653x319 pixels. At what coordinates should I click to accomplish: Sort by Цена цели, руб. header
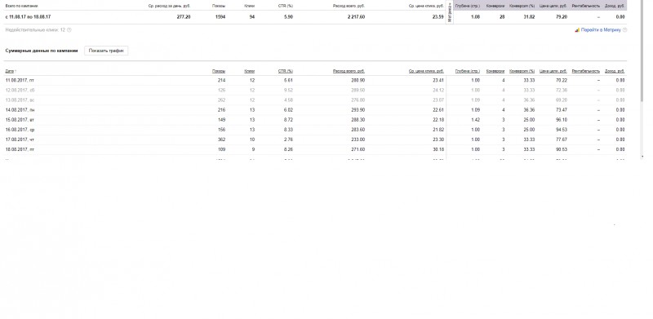point(553,71)
